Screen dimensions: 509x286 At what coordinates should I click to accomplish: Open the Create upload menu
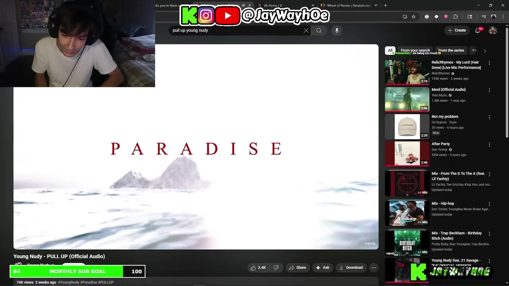point(457,30)
